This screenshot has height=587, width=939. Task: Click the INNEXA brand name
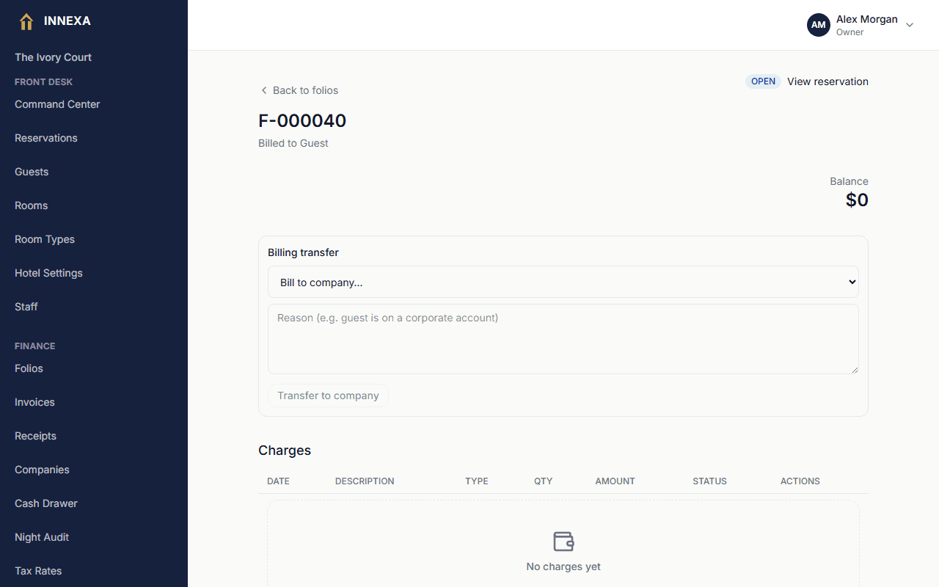point(67,21)
